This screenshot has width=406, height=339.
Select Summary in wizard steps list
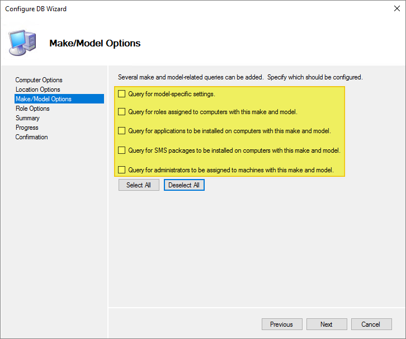click(x=27, y=118)
